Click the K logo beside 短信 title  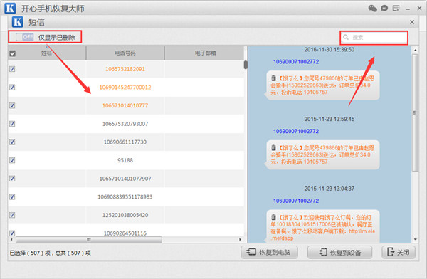(x=17, y=22)
